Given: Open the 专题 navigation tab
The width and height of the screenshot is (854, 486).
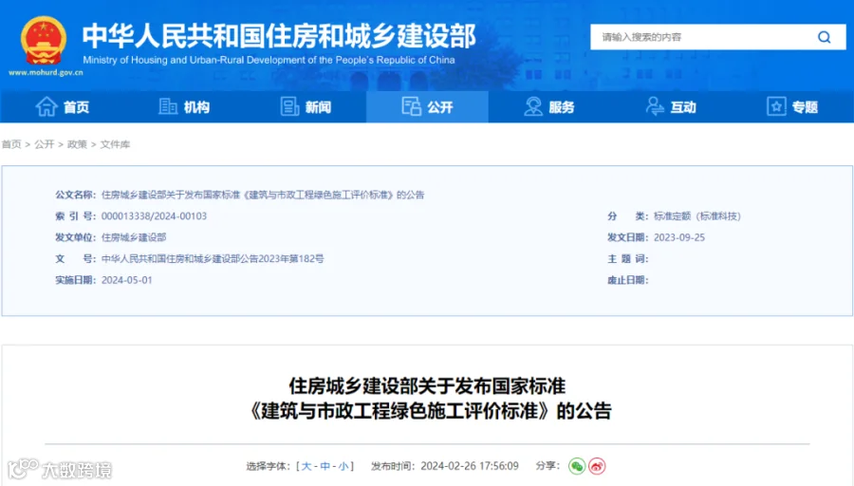Looking at the screenshot, I should click(792, 107).
